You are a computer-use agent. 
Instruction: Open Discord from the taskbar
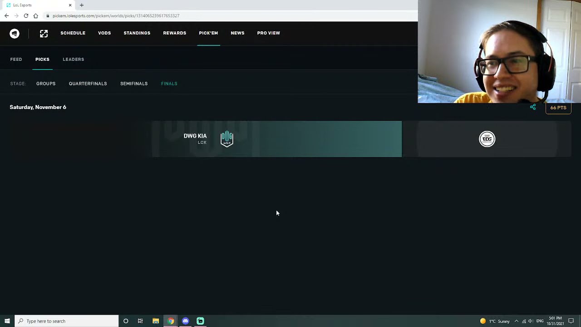(185, 321)
